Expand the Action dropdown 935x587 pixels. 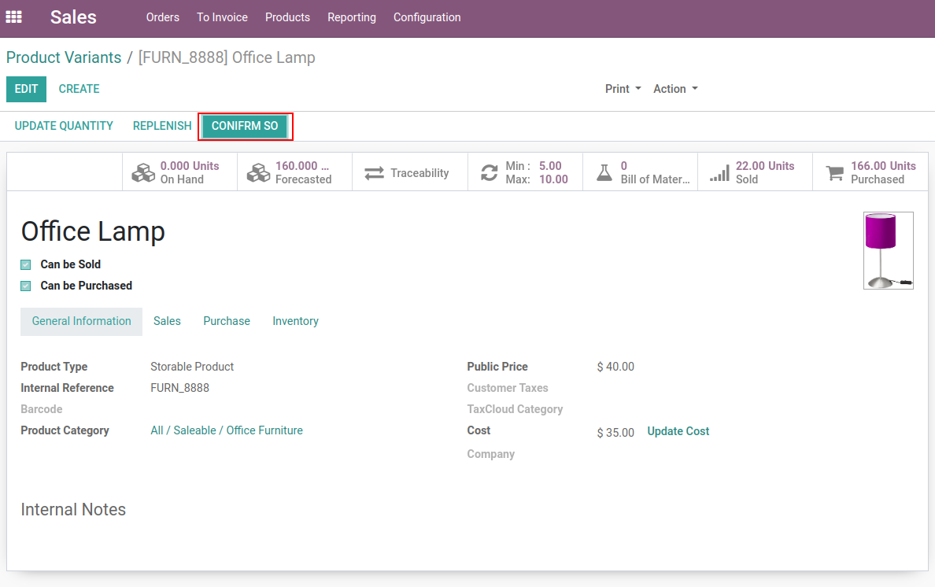point(674,89)
